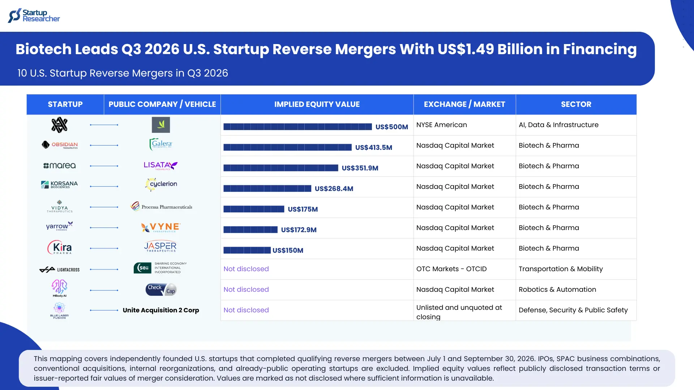Click the US$172.9M value bar
The image size is (694, 390).
(x=250, y=230)
